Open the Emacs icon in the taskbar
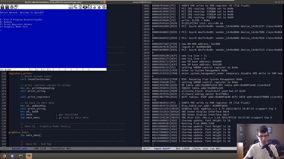The width and height of the screenshot is (284, 159). (12, 156)
